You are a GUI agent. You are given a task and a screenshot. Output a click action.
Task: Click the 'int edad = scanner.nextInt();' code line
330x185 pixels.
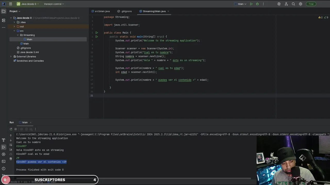click(136, 72)
